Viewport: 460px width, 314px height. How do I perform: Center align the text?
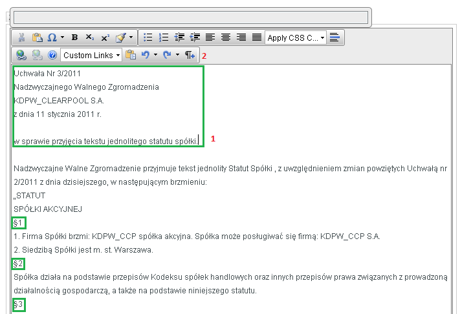point(226,37)
